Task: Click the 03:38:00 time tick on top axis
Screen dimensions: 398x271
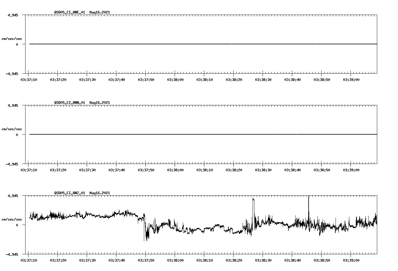Action: pos(175,79)
